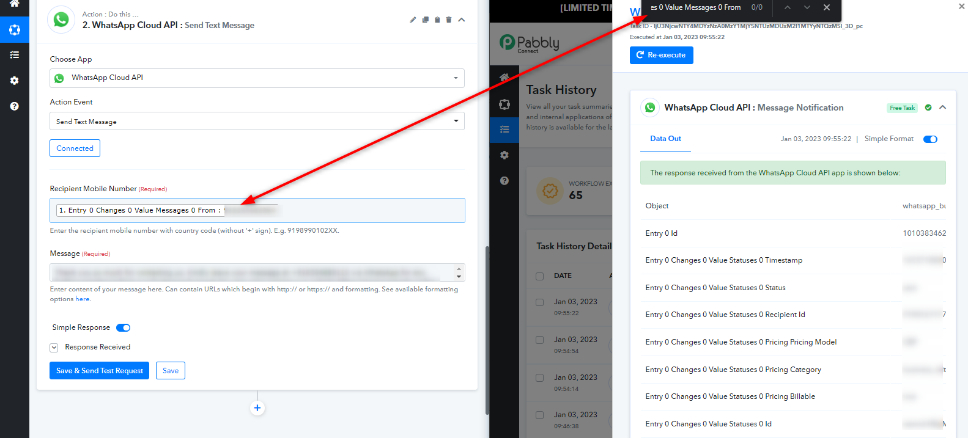
Task: Open Task History from left black sidebar
Action: (x=15, y=55)
